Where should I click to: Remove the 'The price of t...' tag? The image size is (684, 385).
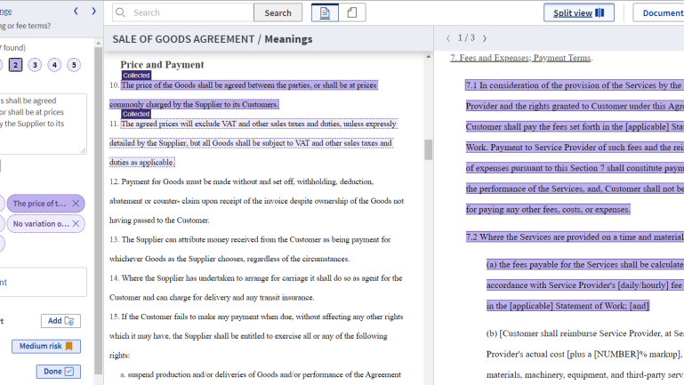[76, 204]
